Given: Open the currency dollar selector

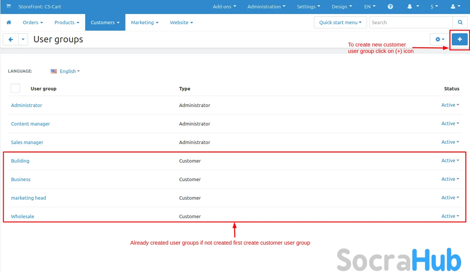Looking at the screenshot, I should [434, 7].
